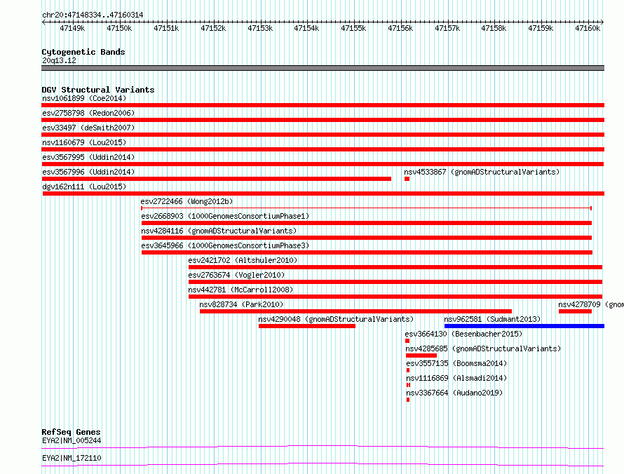Click the DGV Structural Variants track title
Image resolution: width=624 pixels, height=474 pixels.
point(98,90)
